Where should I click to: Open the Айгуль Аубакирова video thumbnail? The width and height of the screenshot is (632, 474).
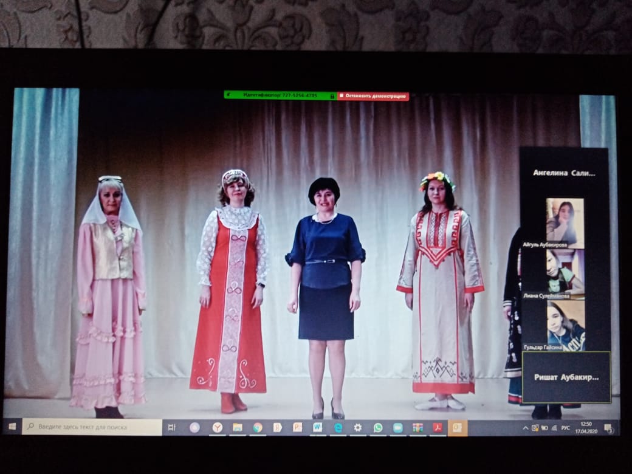coord(565,222)
